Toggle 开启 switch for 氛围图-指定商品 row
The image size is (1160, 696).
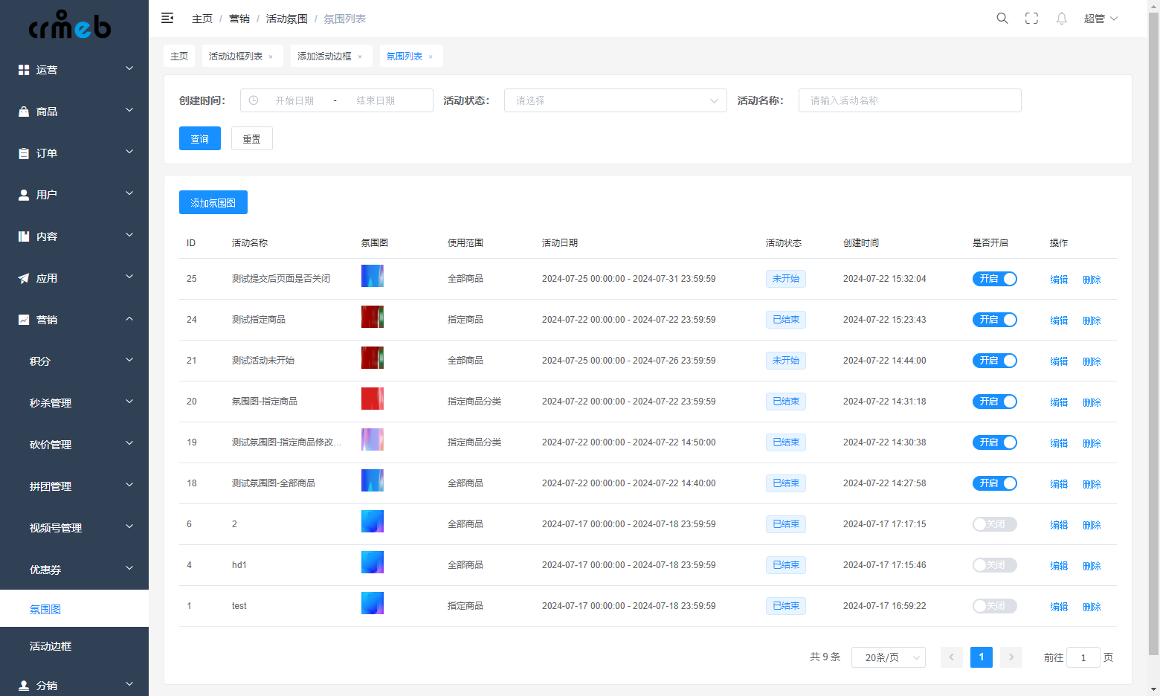995,402
